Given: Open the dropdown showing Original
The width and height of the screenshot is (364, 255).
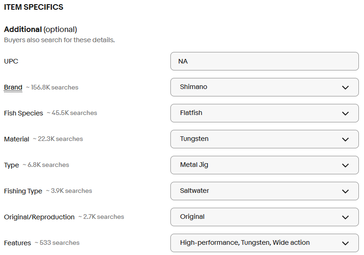Looking at the screenshot, I should click(264, 217).
